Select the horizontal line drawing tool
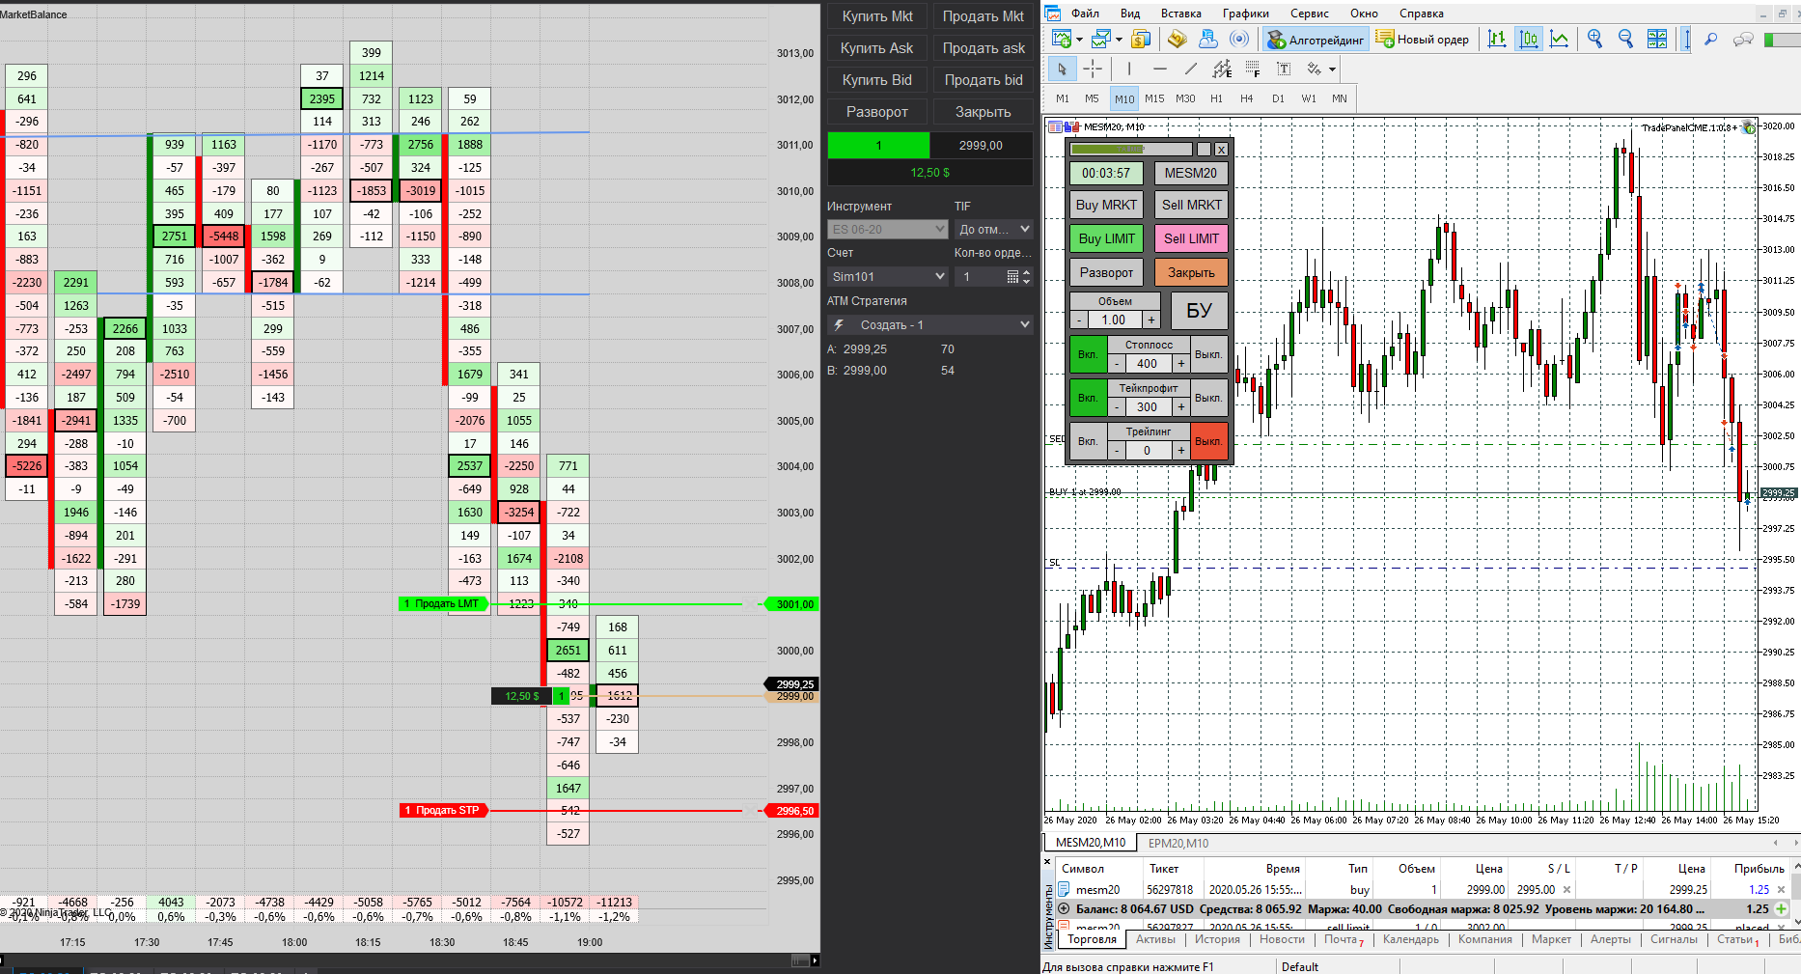The height and width of the screenshot is (974, 1801). click(1160, 69)
